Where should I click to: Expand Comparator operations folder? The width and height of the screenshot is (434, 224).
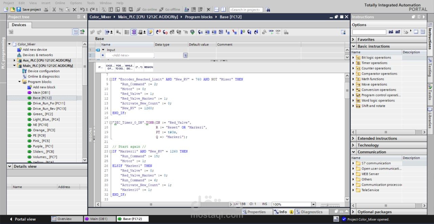pos(353,74)
